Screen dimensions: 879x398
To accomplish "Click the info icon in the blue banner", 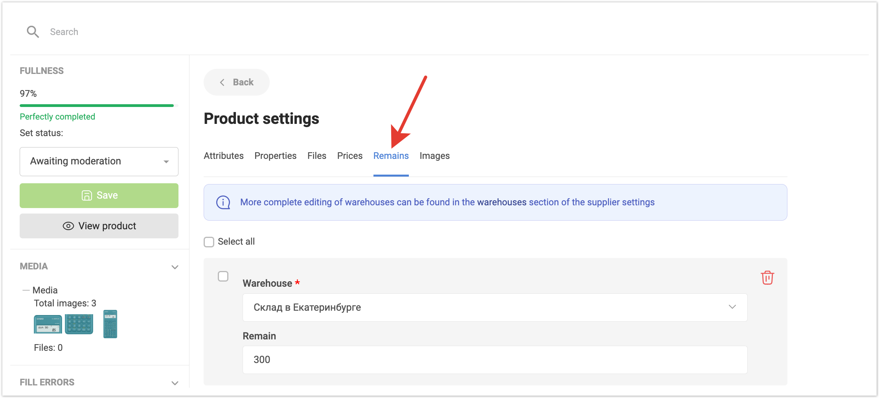I will click(223, 202).
